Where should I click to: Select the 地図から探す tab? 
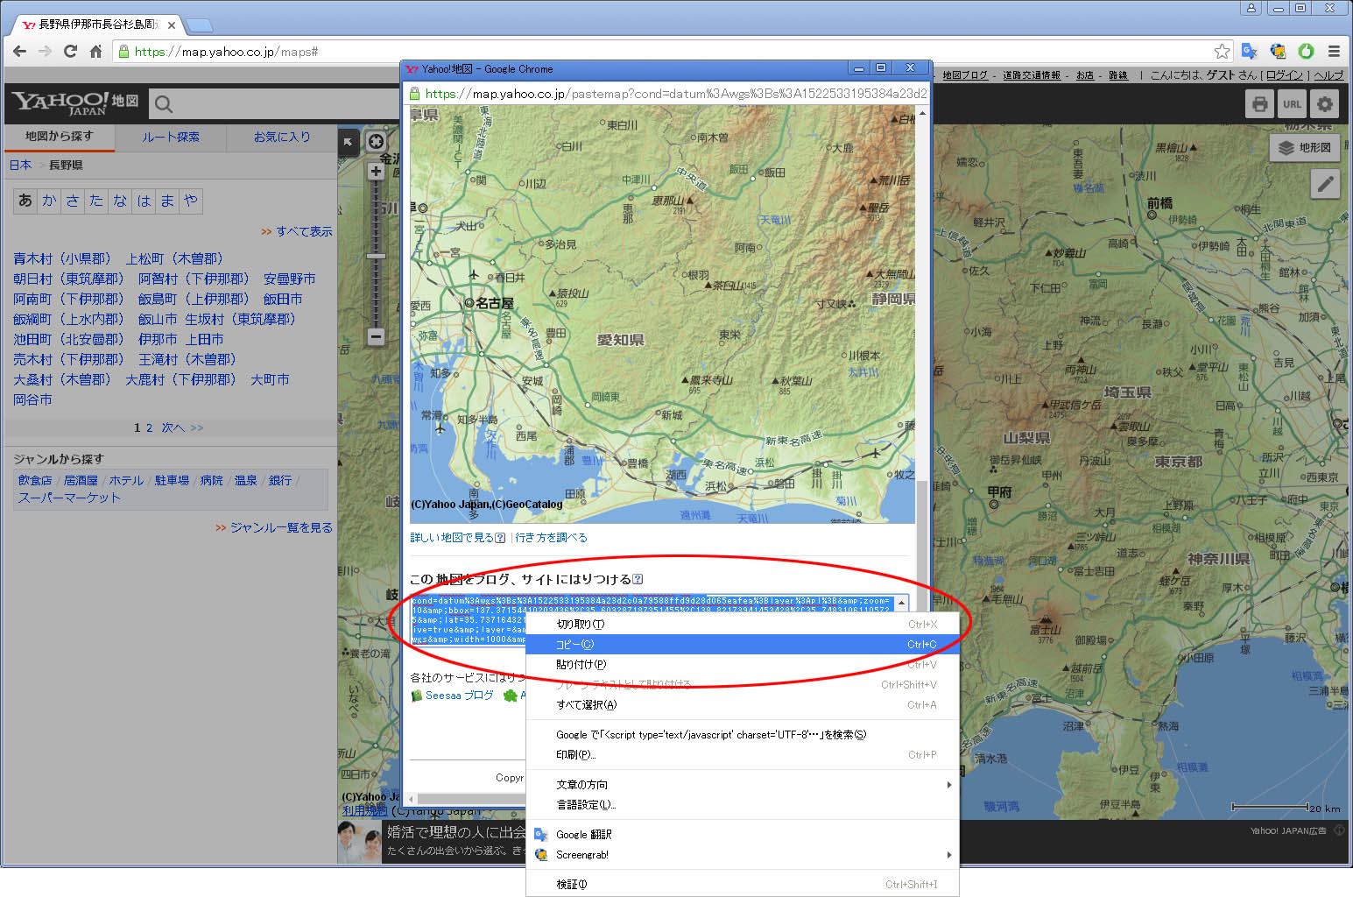coord(59,137)
